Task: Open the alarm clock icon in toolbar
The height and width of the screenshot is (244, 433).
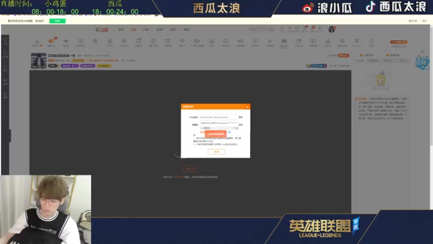Action: coord(168,42)
